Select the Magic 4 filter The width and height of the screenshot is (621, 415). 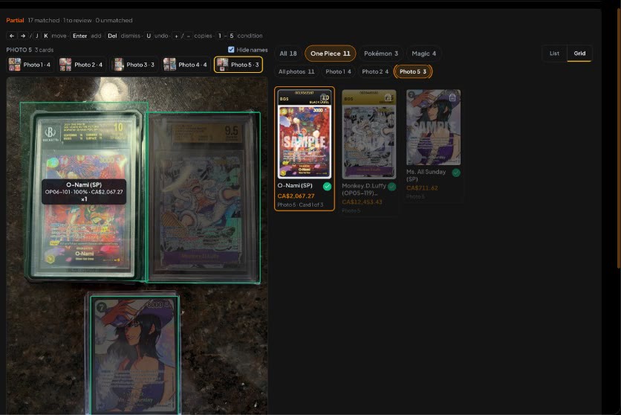click(x=423, y=54)
